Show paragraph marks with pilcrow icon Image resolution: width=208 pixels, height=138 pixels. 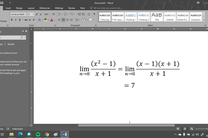pyautogui.click(x=94, y=14)
